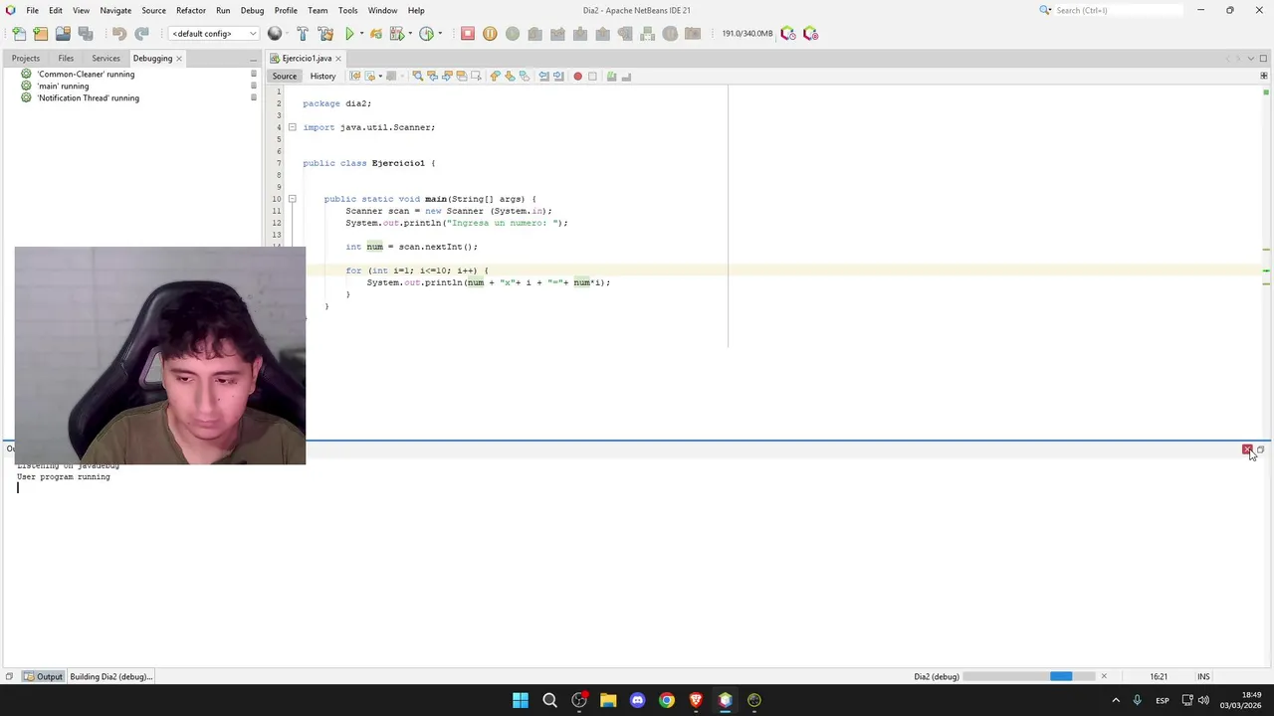Screen dimensions: 1274x716
Task: Open back-navigation history dropdown arrow in editor toolbar
Action: click(x=380, y=76)
